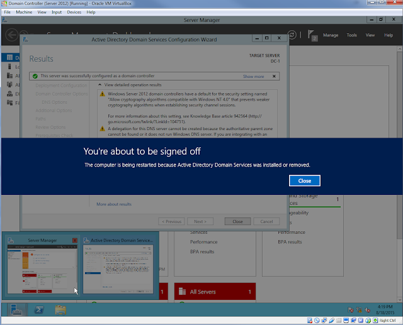Open VirtualBox Input menu
The width and height of the screenshot is (403, 325).
pyautogui.click(x=57, y=12)
